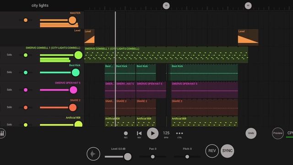Select the Swerve Cowbell 1 timeline clip
293x165 pixels.
coord(166,55)
